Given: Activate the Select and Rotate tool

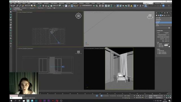Looking at the screenshot, I should [x=46, y=6].
